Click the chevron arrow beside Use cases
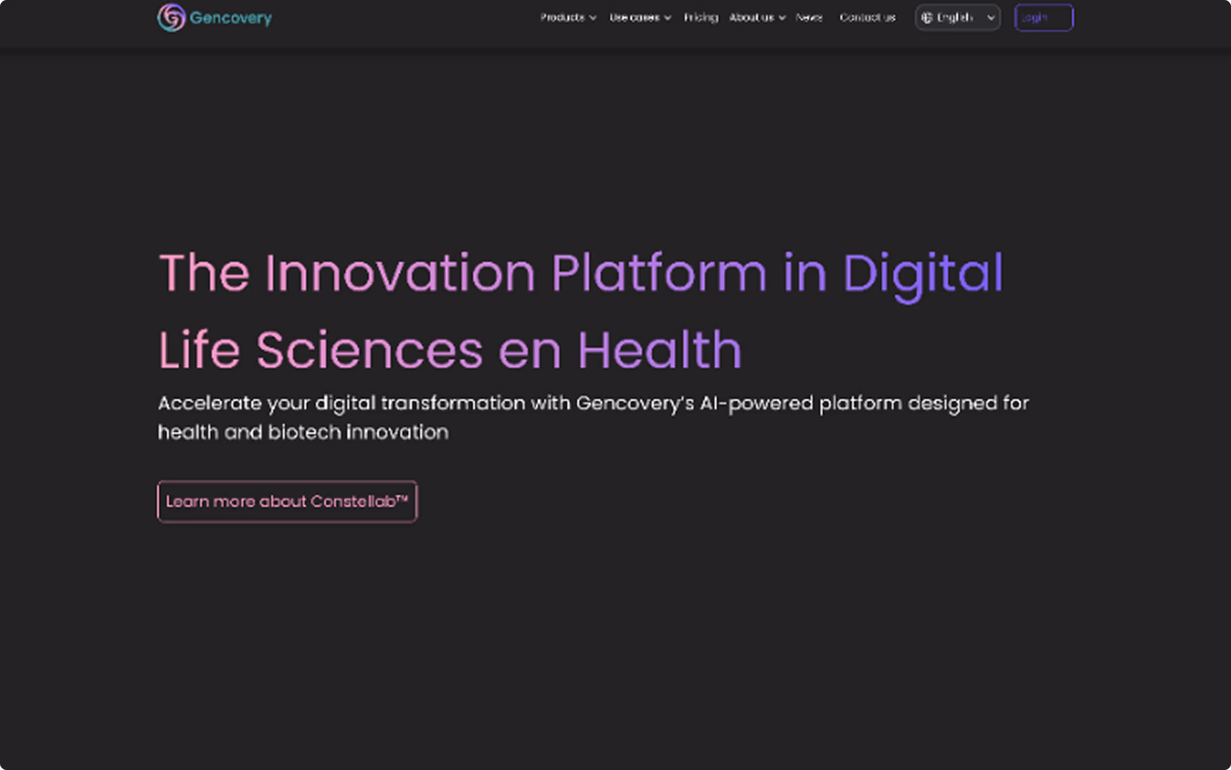This screenshot has height=770, width=1231. (x=668, y=18)
